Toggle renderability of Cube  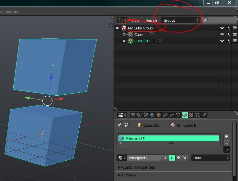click(235, 34)
